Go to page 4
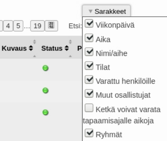The height and width of the screenshot is (141, 167). (x=8, y=26)
